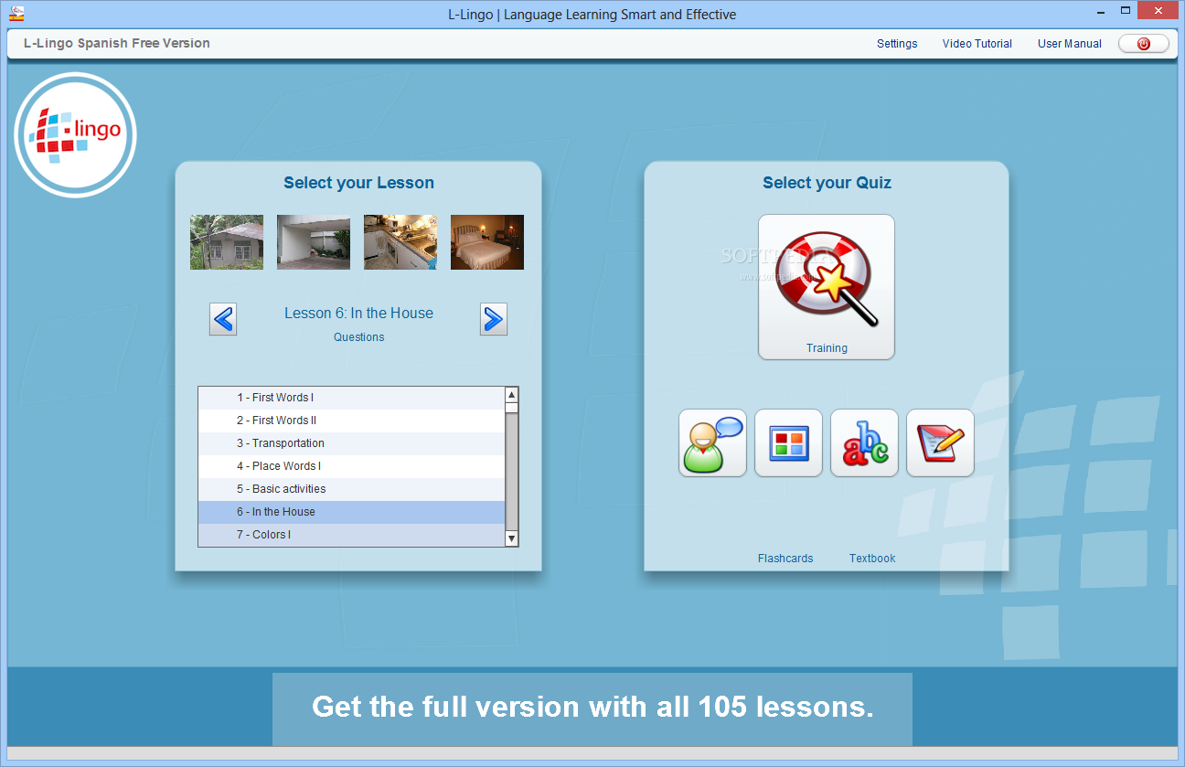The height and width of the screenshot is (767, 1185).
Task: Go to the previous lesson with left arrow
Action: point(223,319)
